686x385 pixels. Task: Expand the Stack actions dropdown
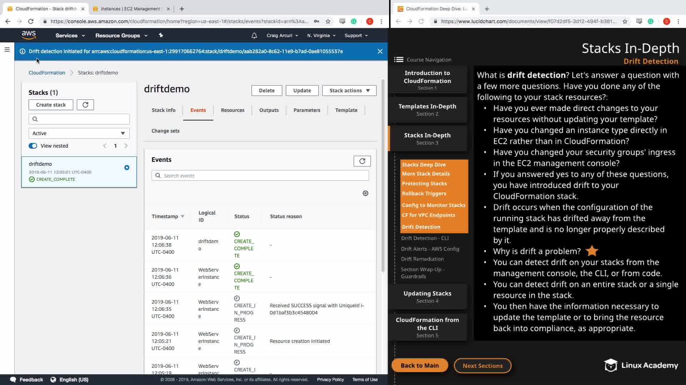click(349, 91)
